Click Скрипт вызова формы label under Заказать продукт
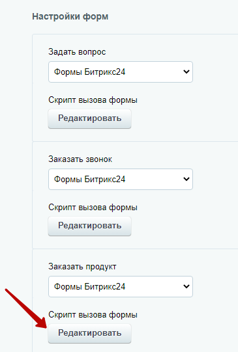This screenshot has height=352, width=238. point(93,315)
